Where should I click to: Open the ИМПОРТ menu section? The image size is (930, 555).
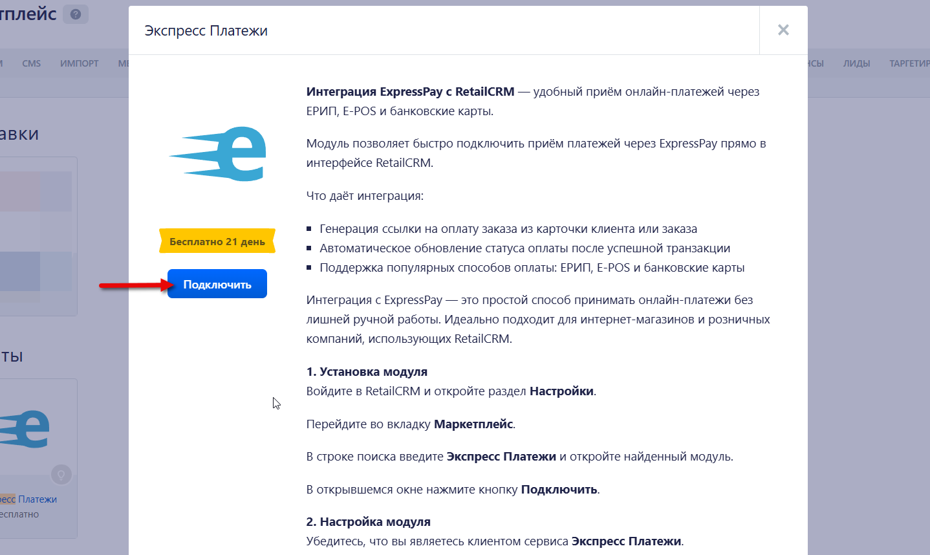click(79, 63)
